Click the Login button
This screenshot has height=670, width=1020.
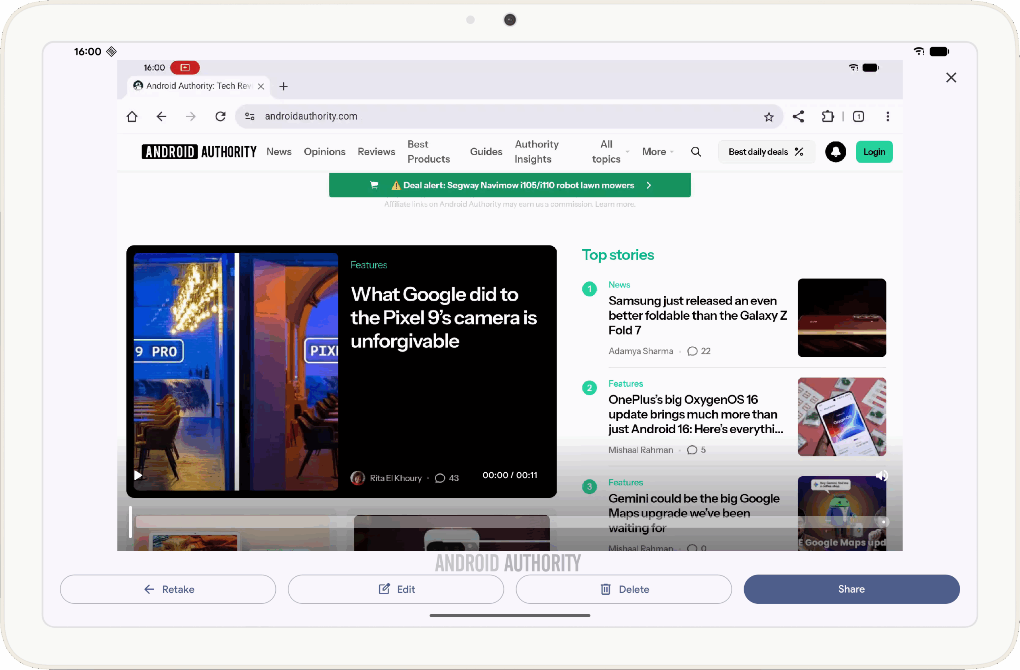(874, 151)
